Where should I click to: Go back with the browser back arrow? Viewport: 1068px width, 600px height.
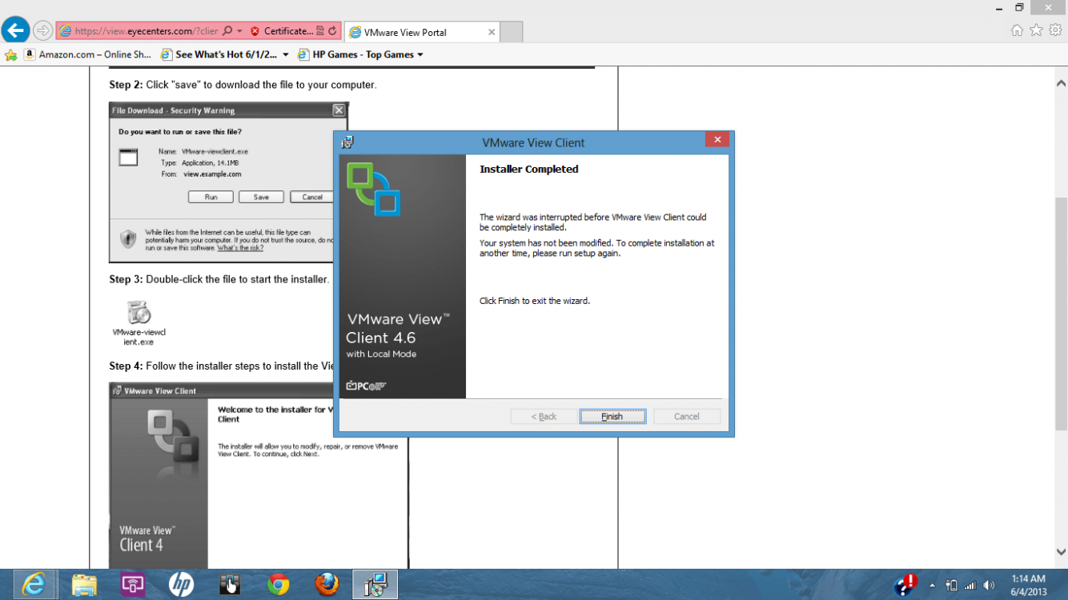[x=15, y=31]
